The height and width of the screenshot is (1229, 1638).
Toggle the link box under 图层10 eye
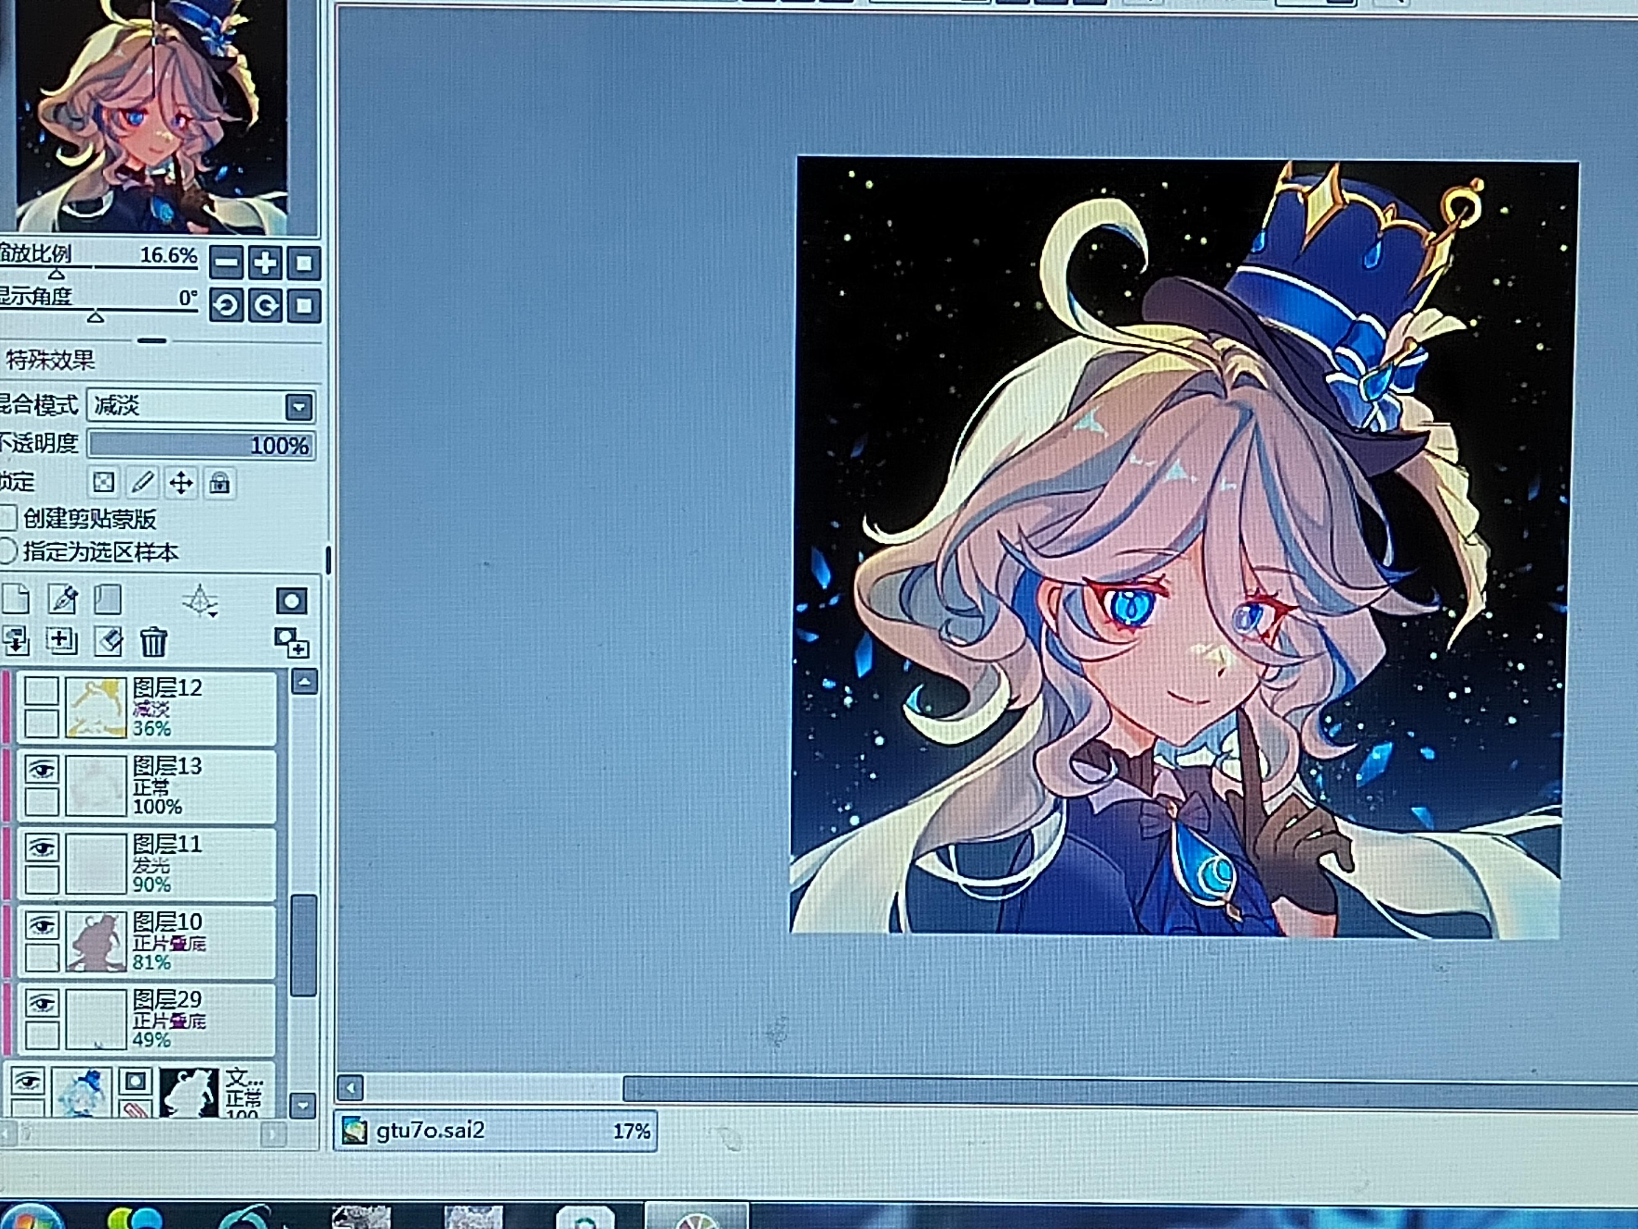pyautogui.click(x=42, y=957)
